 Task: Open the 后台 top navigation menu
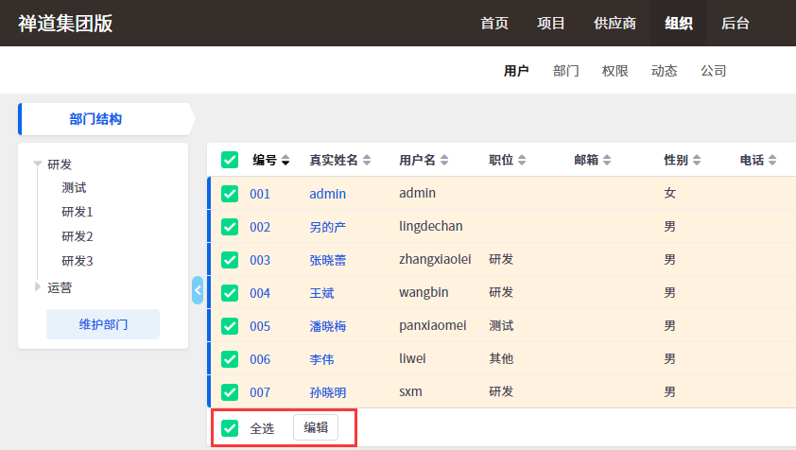pyautogui.click(x=735, y=24)
